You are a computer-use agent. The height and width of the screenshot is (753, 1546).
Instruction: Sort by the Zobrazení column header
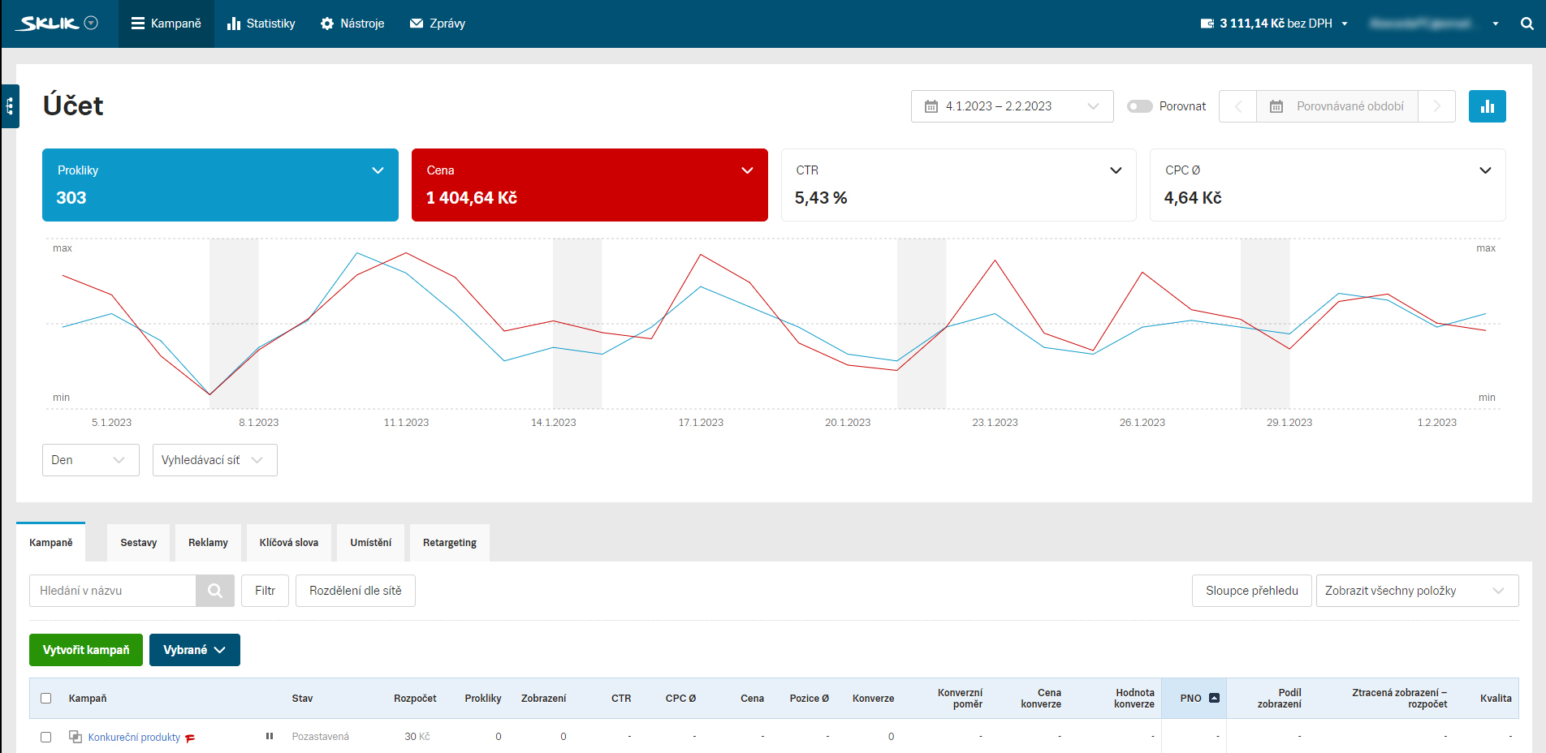(x=543, y=698)
